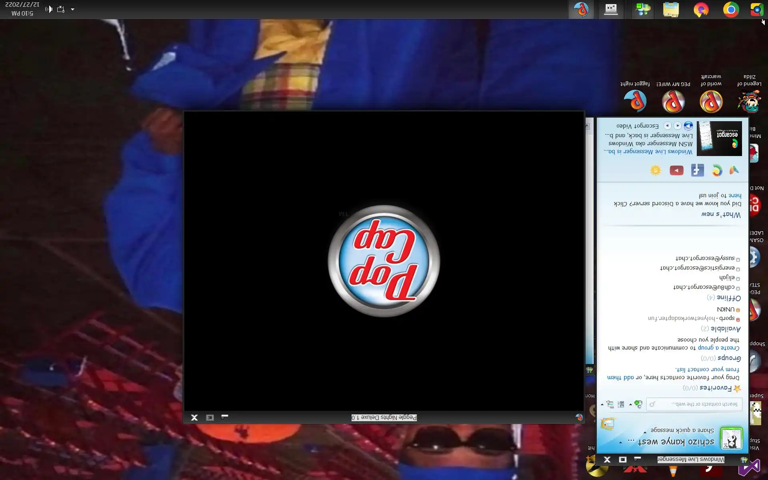Click the Escargot snail icon
768x480 pixels.
pos(717,171)
